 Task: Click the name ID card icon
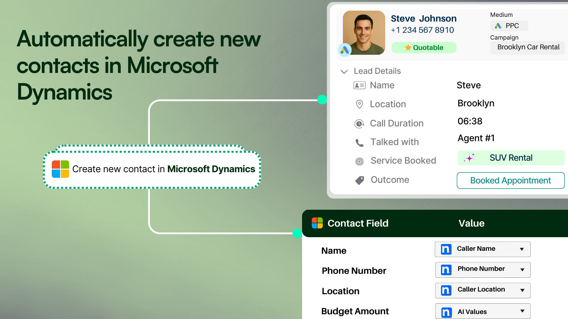point(359,85)
